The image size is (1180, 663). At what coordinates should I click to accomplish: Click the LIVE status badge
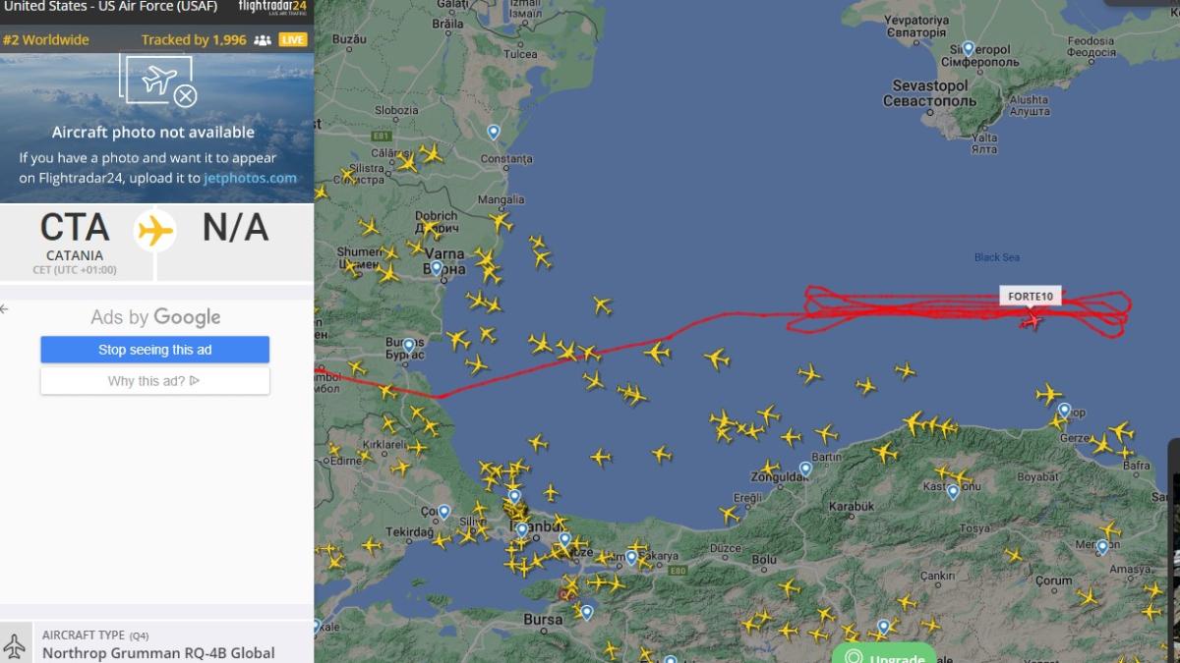[293, 40]
